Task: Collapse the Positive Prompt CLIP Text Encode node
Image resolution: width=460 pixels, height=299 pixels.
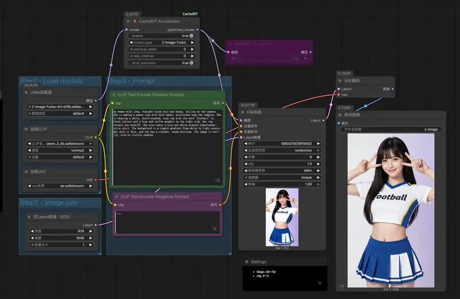Action: [x=114, y=95]
